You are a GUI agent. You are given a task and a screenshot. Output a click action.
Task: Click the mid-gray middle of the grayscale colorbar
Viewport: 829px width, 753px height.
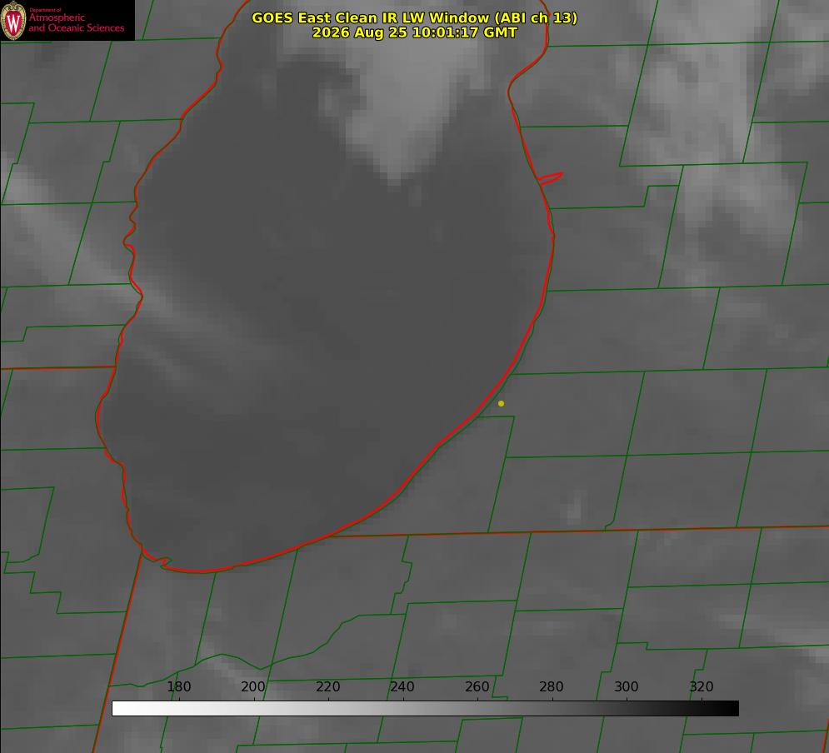tap(425, 708)
